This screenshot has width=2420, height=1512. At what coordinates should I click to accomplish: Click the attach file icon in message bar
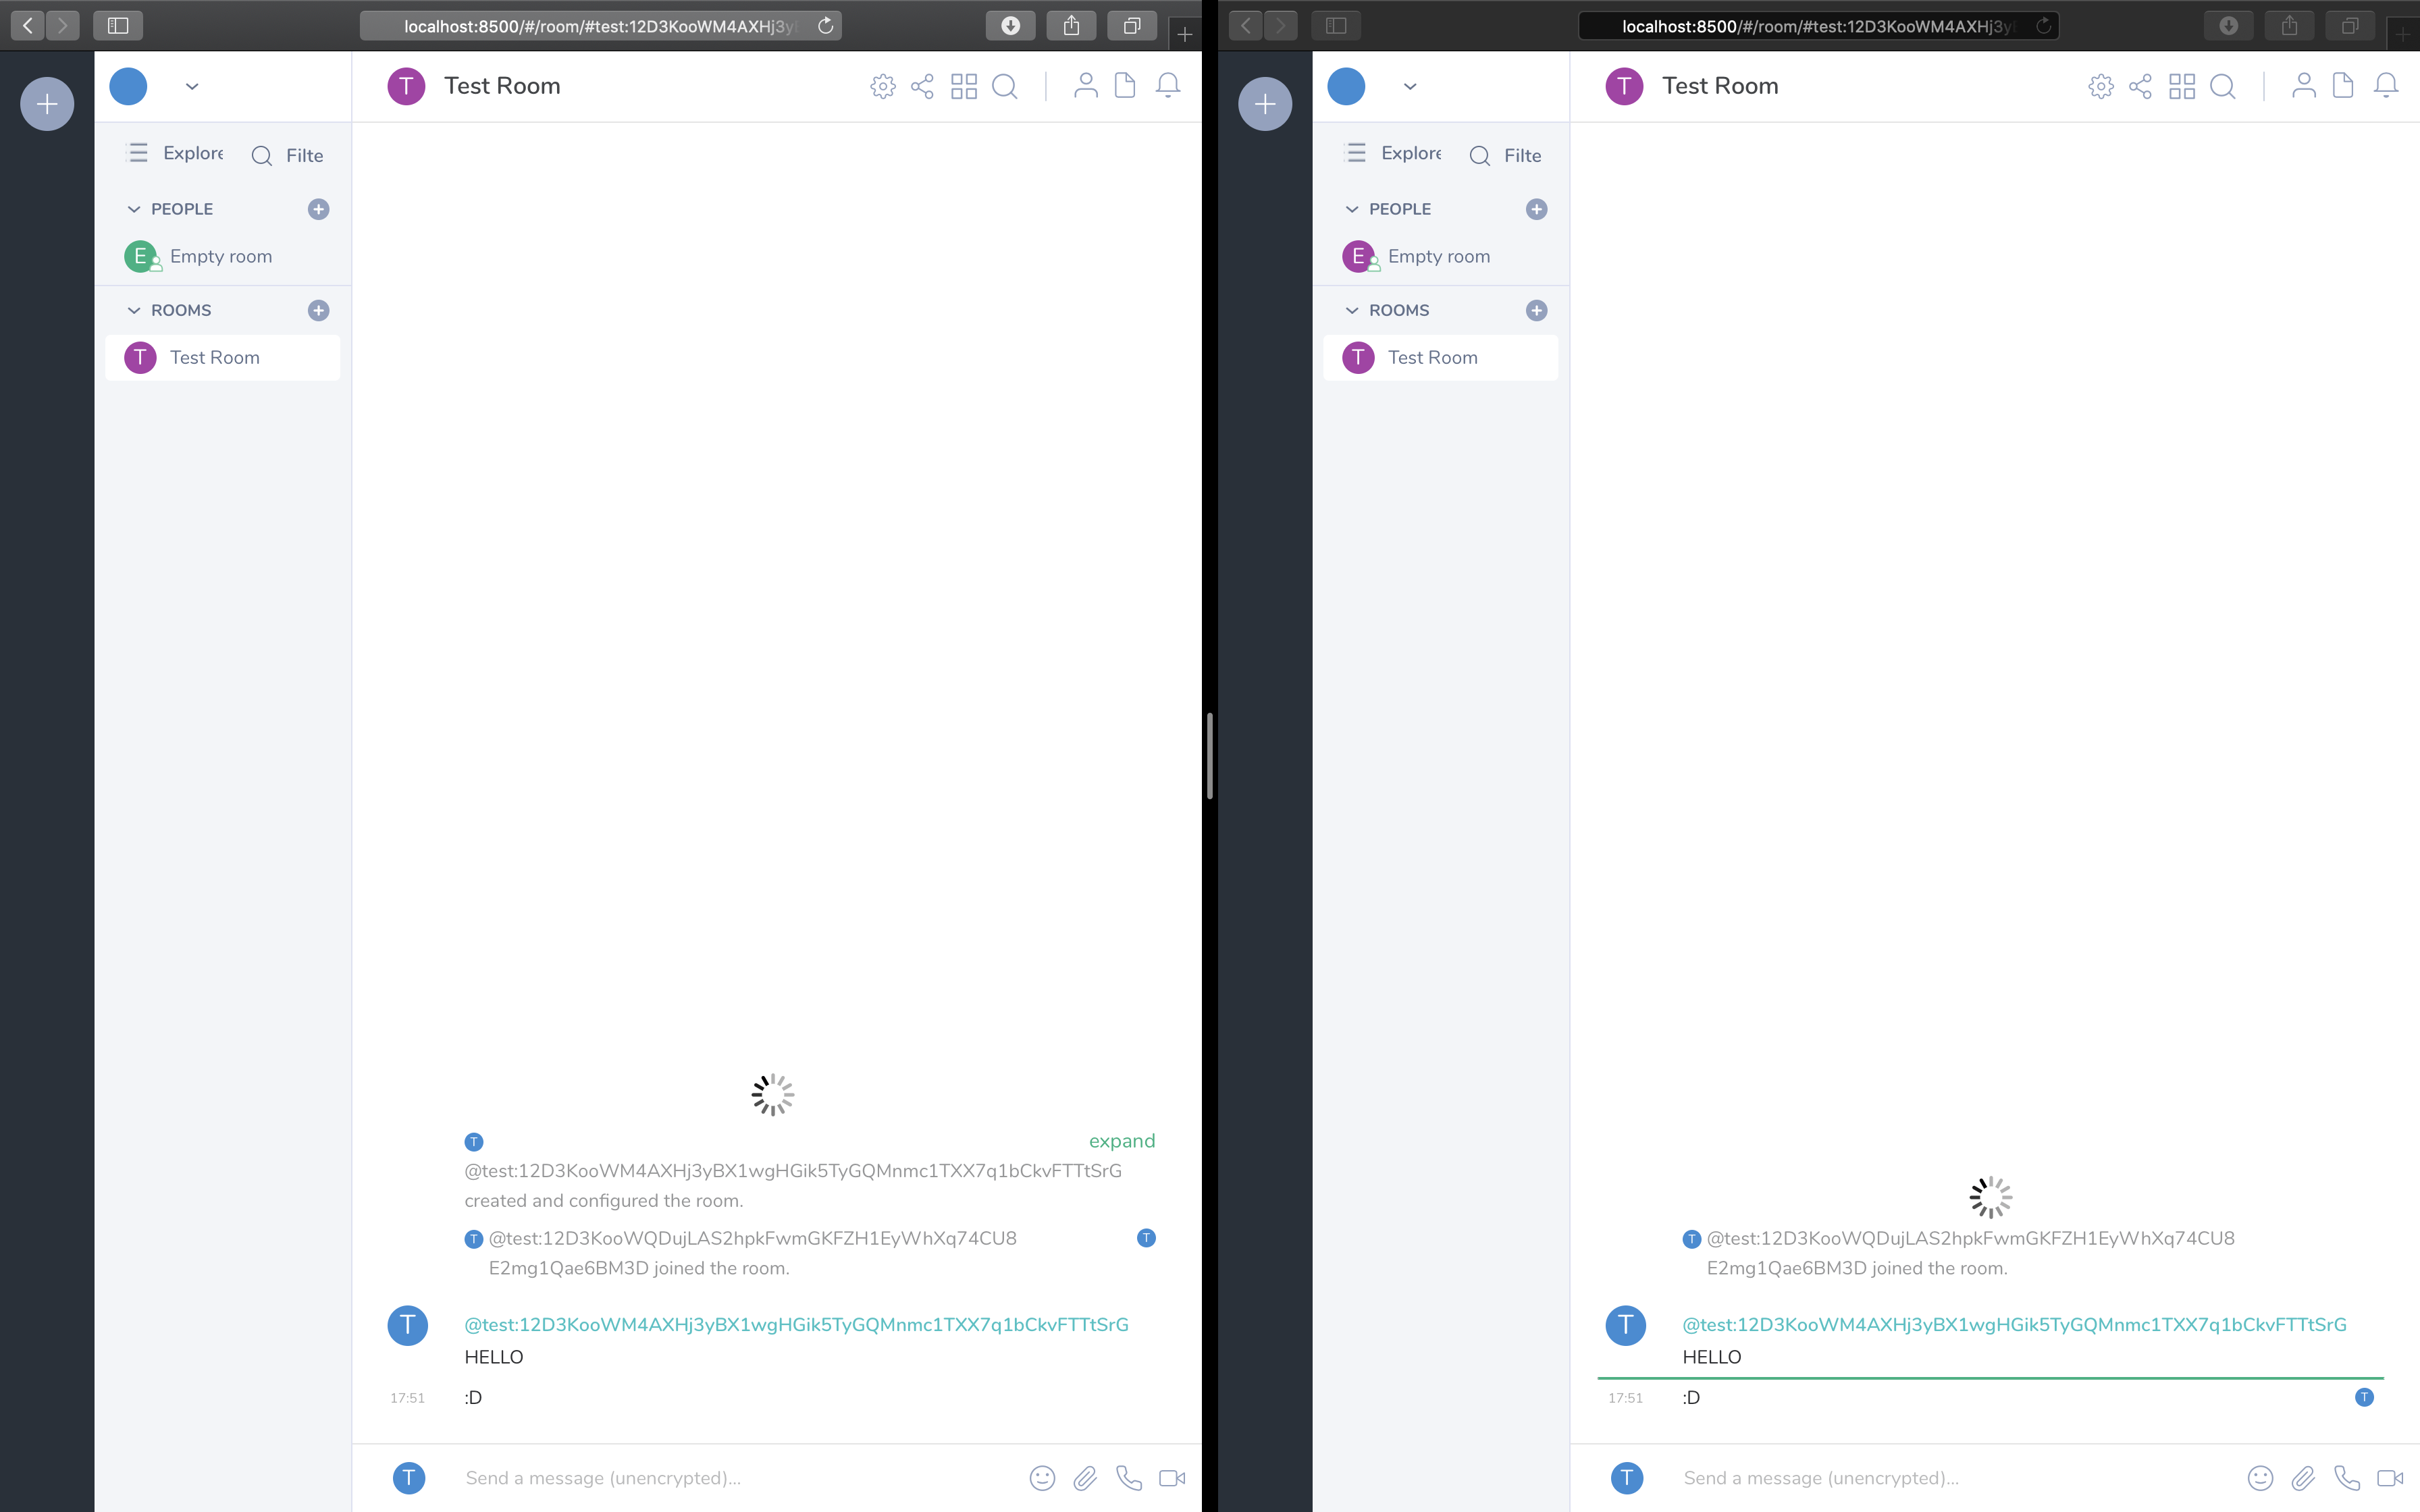(1084, 1477)
